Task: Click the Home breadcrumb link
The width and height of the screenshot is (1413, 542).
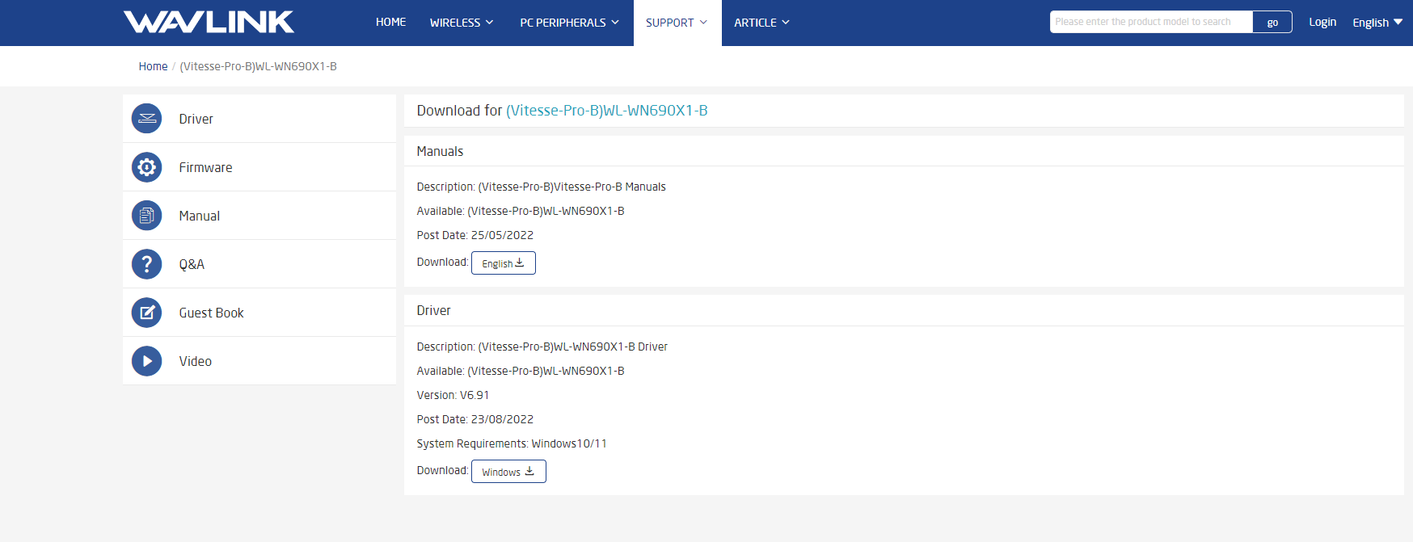Action: pyautogui.click(x=153, y=66)
